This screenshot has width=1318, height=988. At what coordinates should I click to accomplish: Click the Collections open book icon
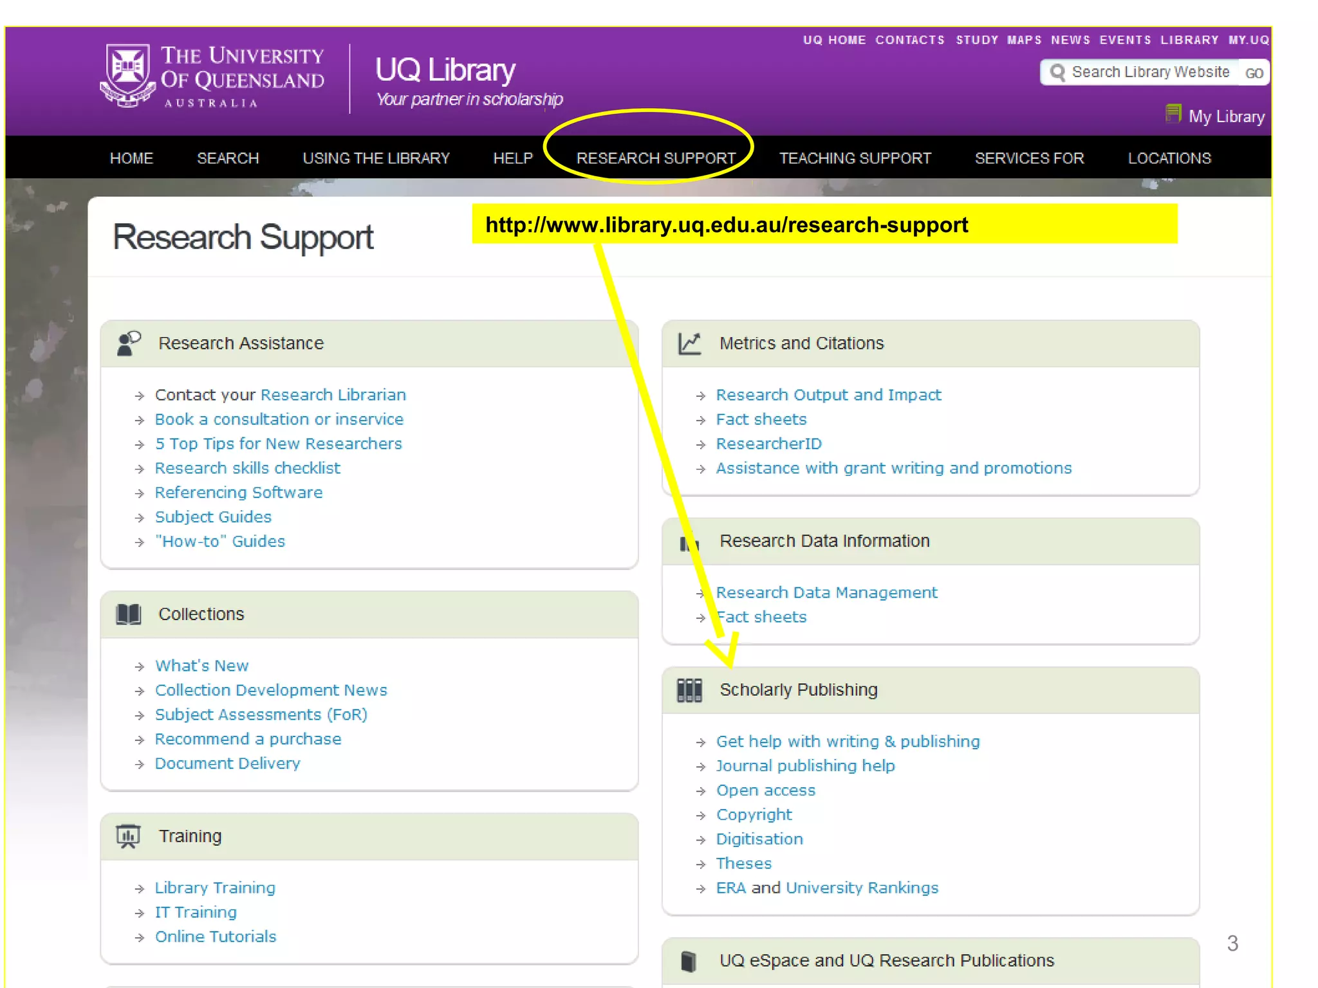point(129,614)
